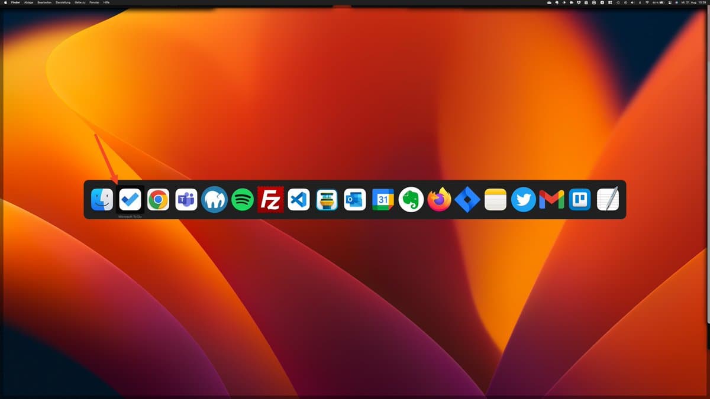
Task: Open the Ablage menu
Action: pyautogui.click(x=28, y=2)
